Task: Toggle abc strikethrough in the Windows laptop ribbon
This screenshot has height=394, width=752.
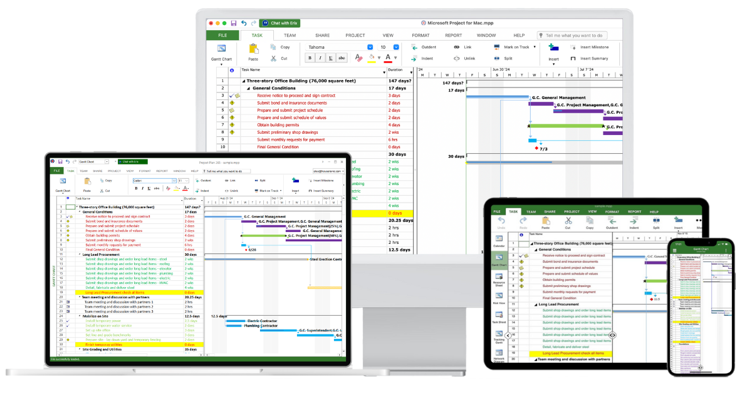Action: [158, 188]
